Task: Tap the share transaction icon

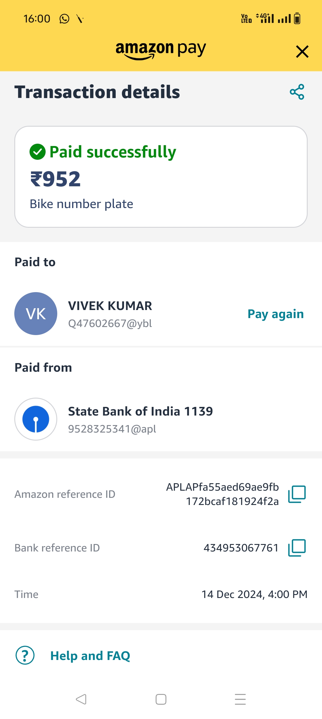Action: [297, 92]
